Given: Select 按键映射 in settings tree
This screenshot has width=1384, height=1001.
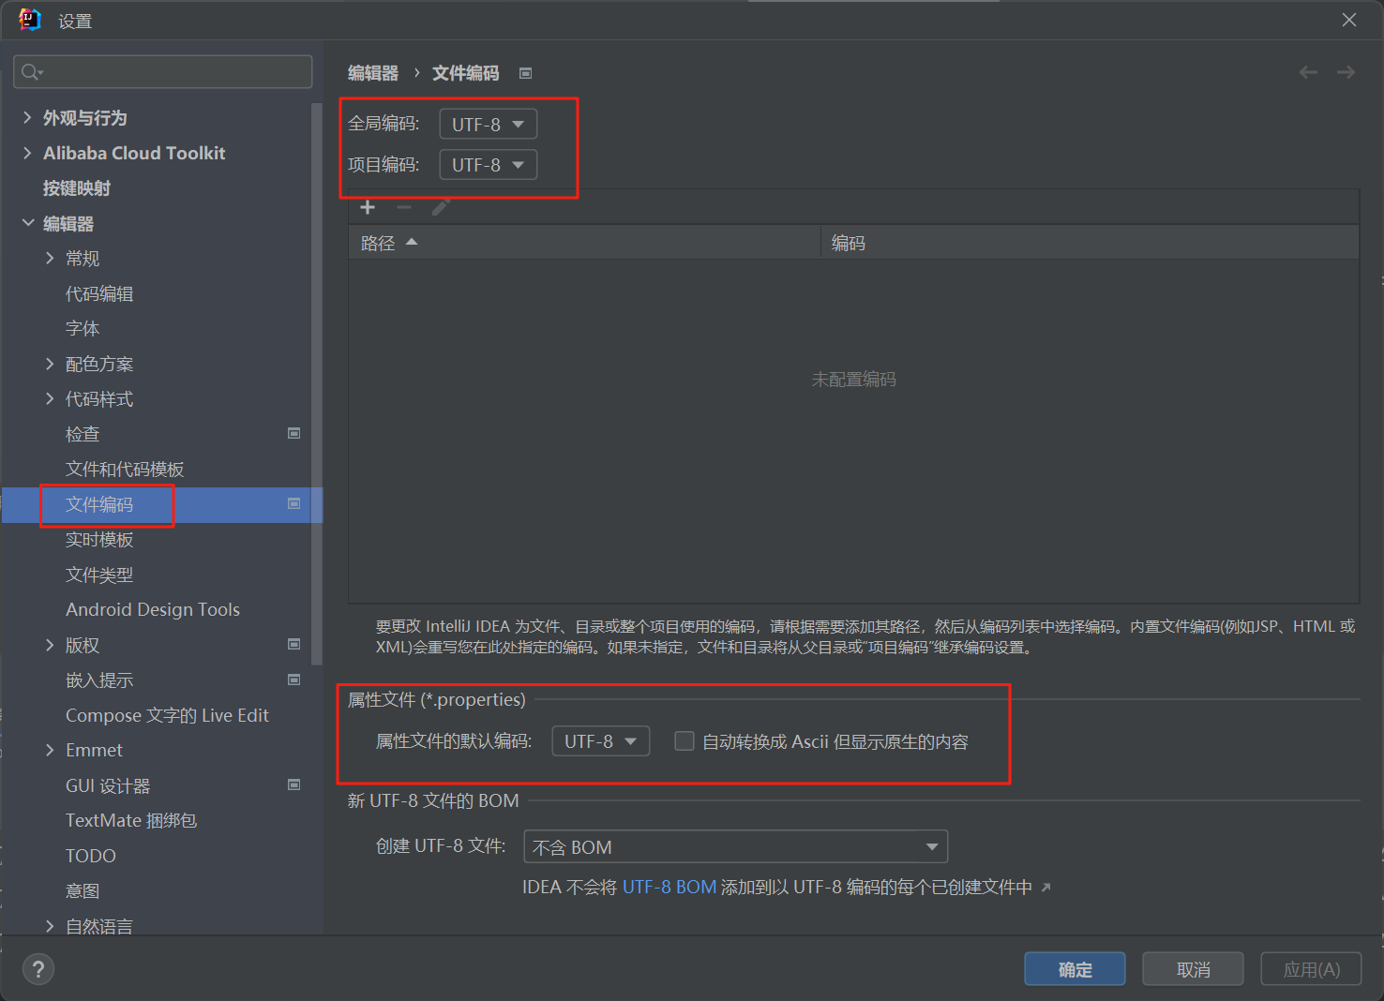Looking at the screenshot, I should (77, 187).
